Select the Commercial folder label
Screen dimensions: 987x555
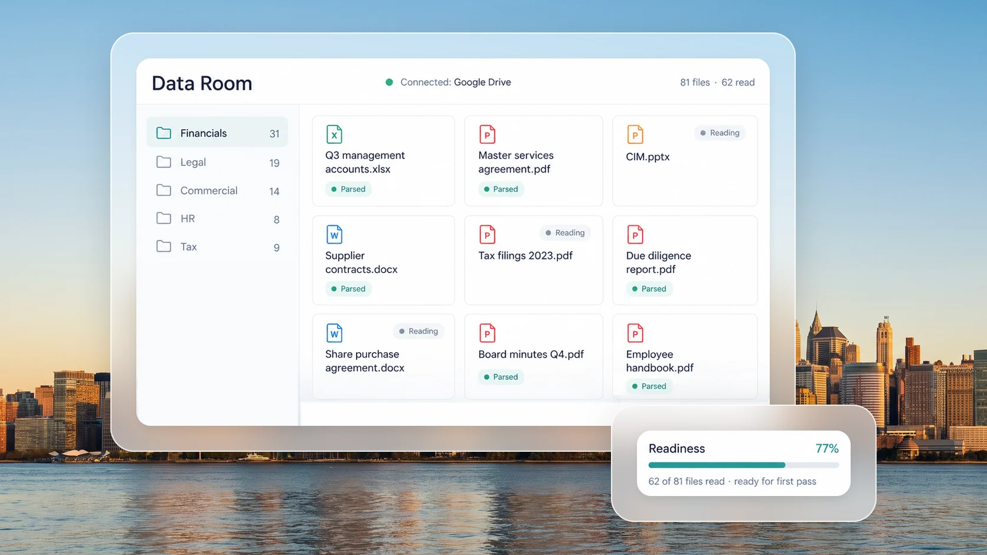209,191
